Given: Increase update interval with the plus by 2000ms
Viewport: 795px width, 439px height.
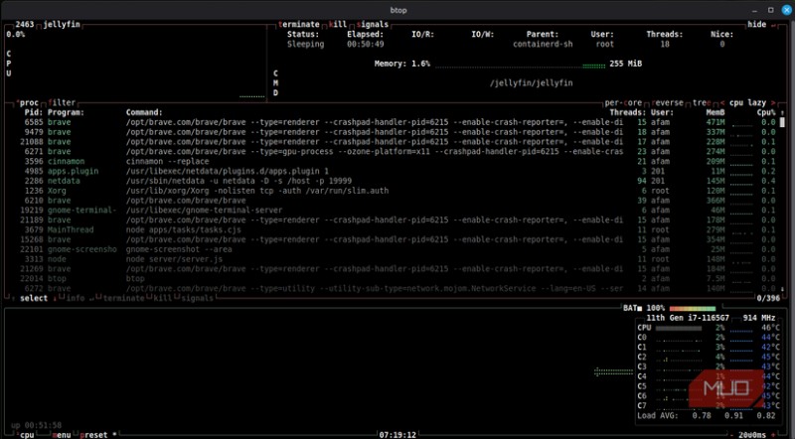Looking at the screenshot, I should [x=774, y=434].
